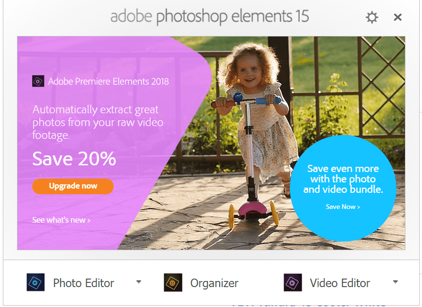Click the Premiere Elements logo in the banner

pos(38,81)
